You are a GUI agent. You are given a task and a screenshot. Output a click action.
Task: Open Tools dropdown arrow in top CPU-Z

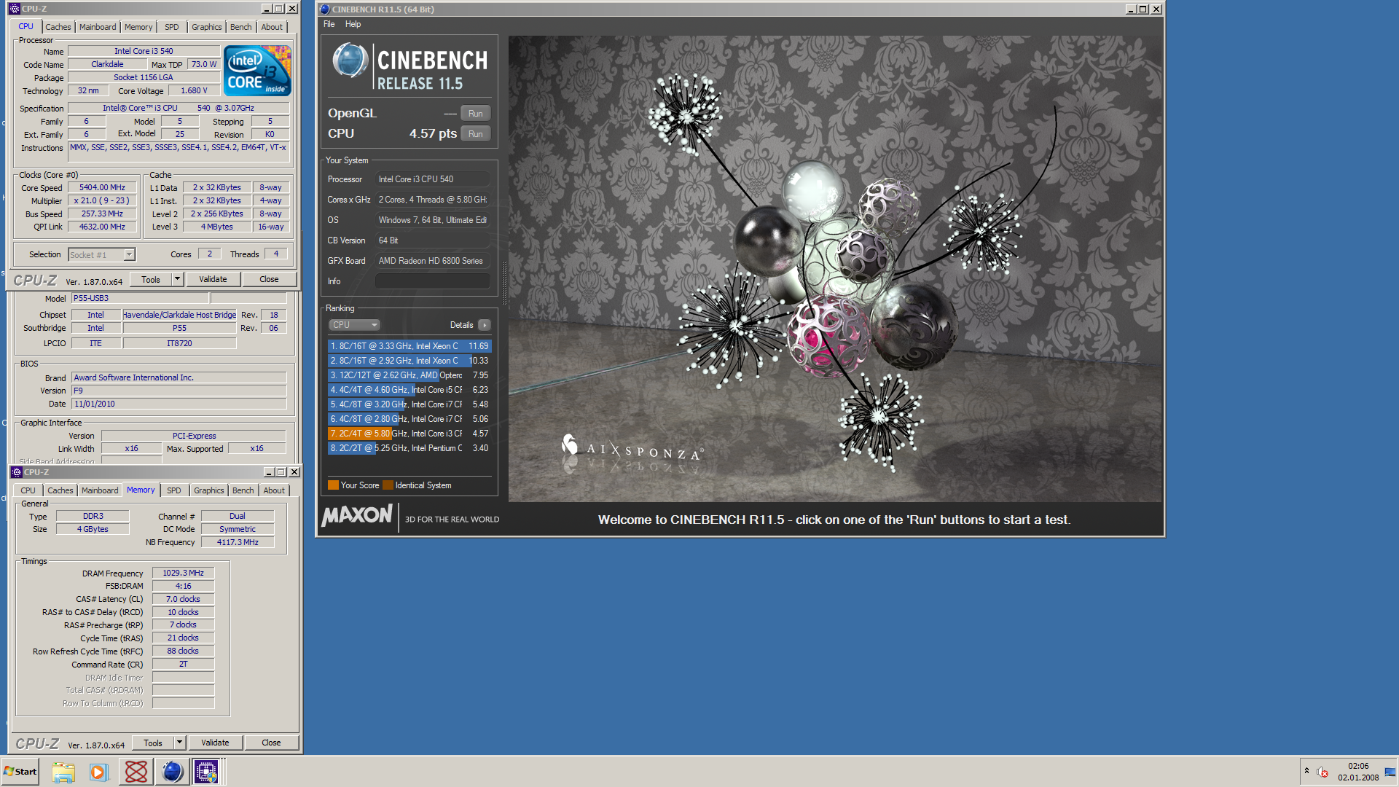tap(177, 279)
